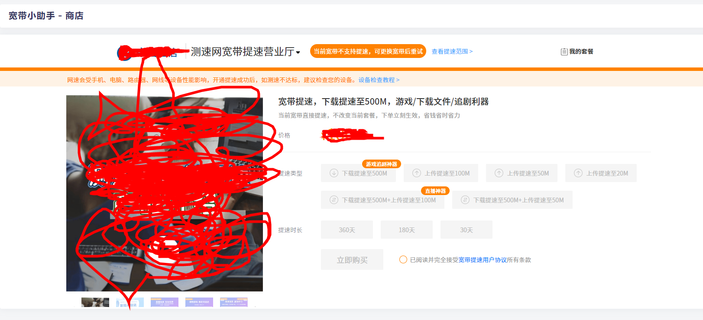Screen dimensions: 703x320
Task: Click the 提速时长 label
Action: 290,230
